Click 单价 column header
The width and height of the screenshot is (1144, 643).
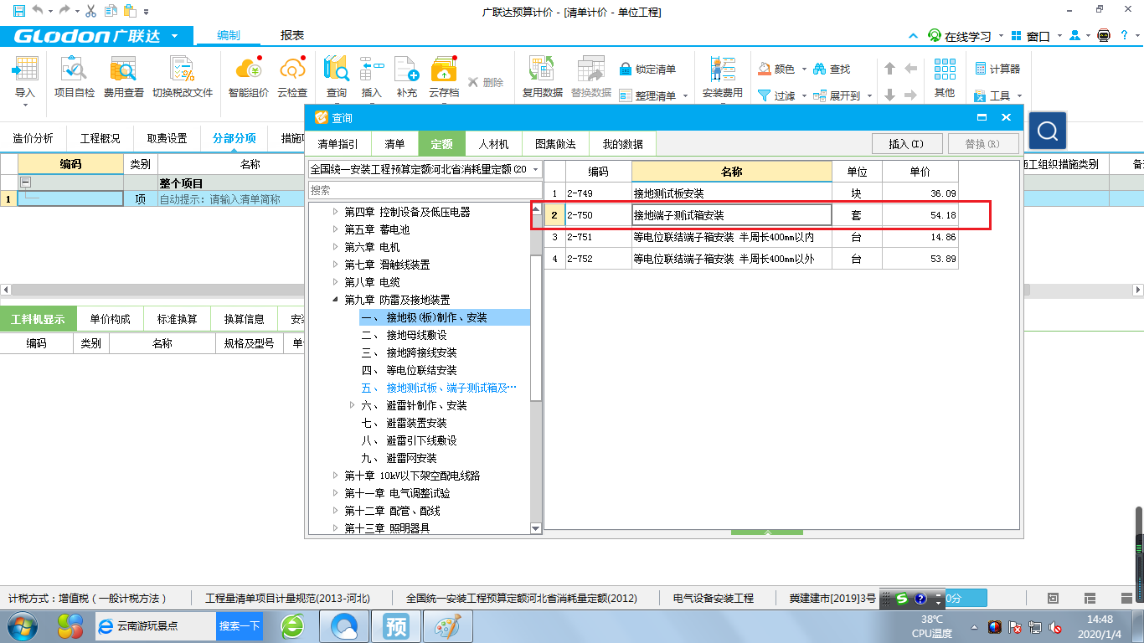coord(920,172)
